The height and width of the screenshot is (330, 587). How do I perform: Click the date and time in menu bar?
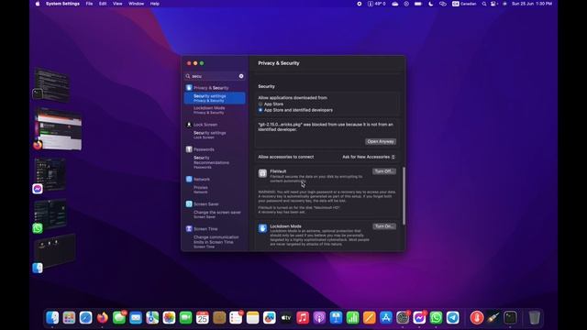532,4
